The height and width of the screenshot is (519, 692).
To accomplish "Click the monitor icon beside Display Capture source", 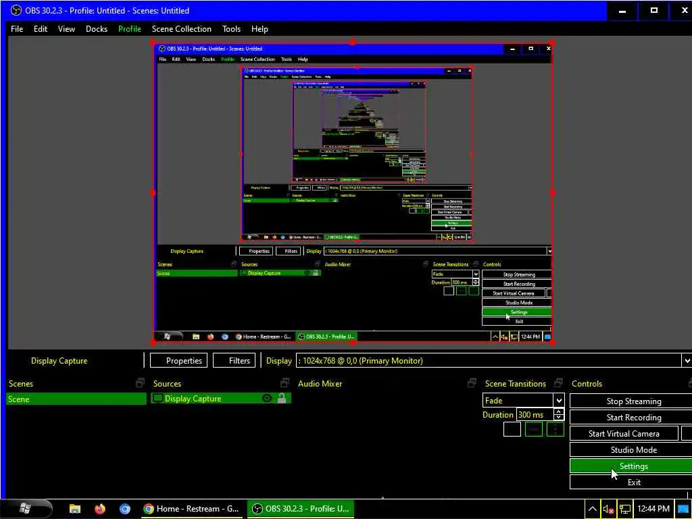I will [157, 399].
